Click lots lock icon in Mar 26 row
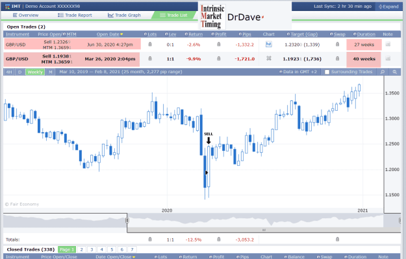Image resolution: width=406 pixels, height=259 pixels. point(150,58)
